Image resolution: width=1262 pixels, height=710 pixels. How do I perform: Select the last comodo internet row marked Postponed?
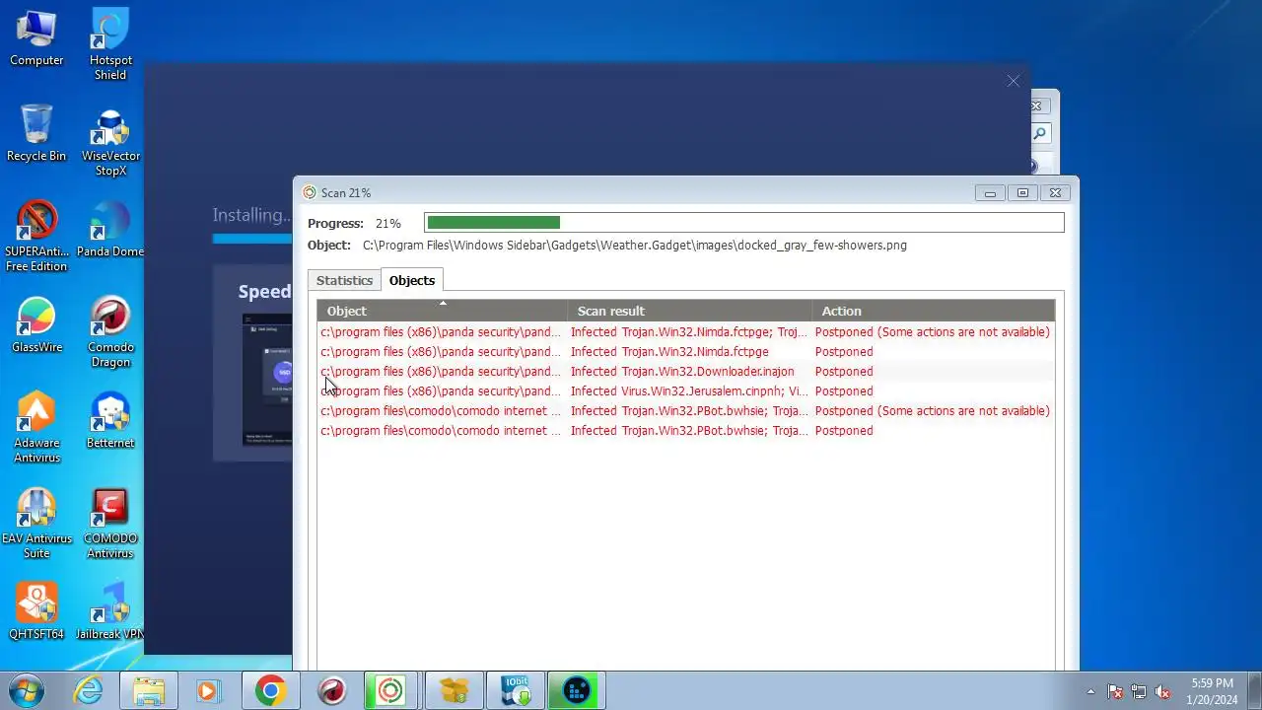686,430
